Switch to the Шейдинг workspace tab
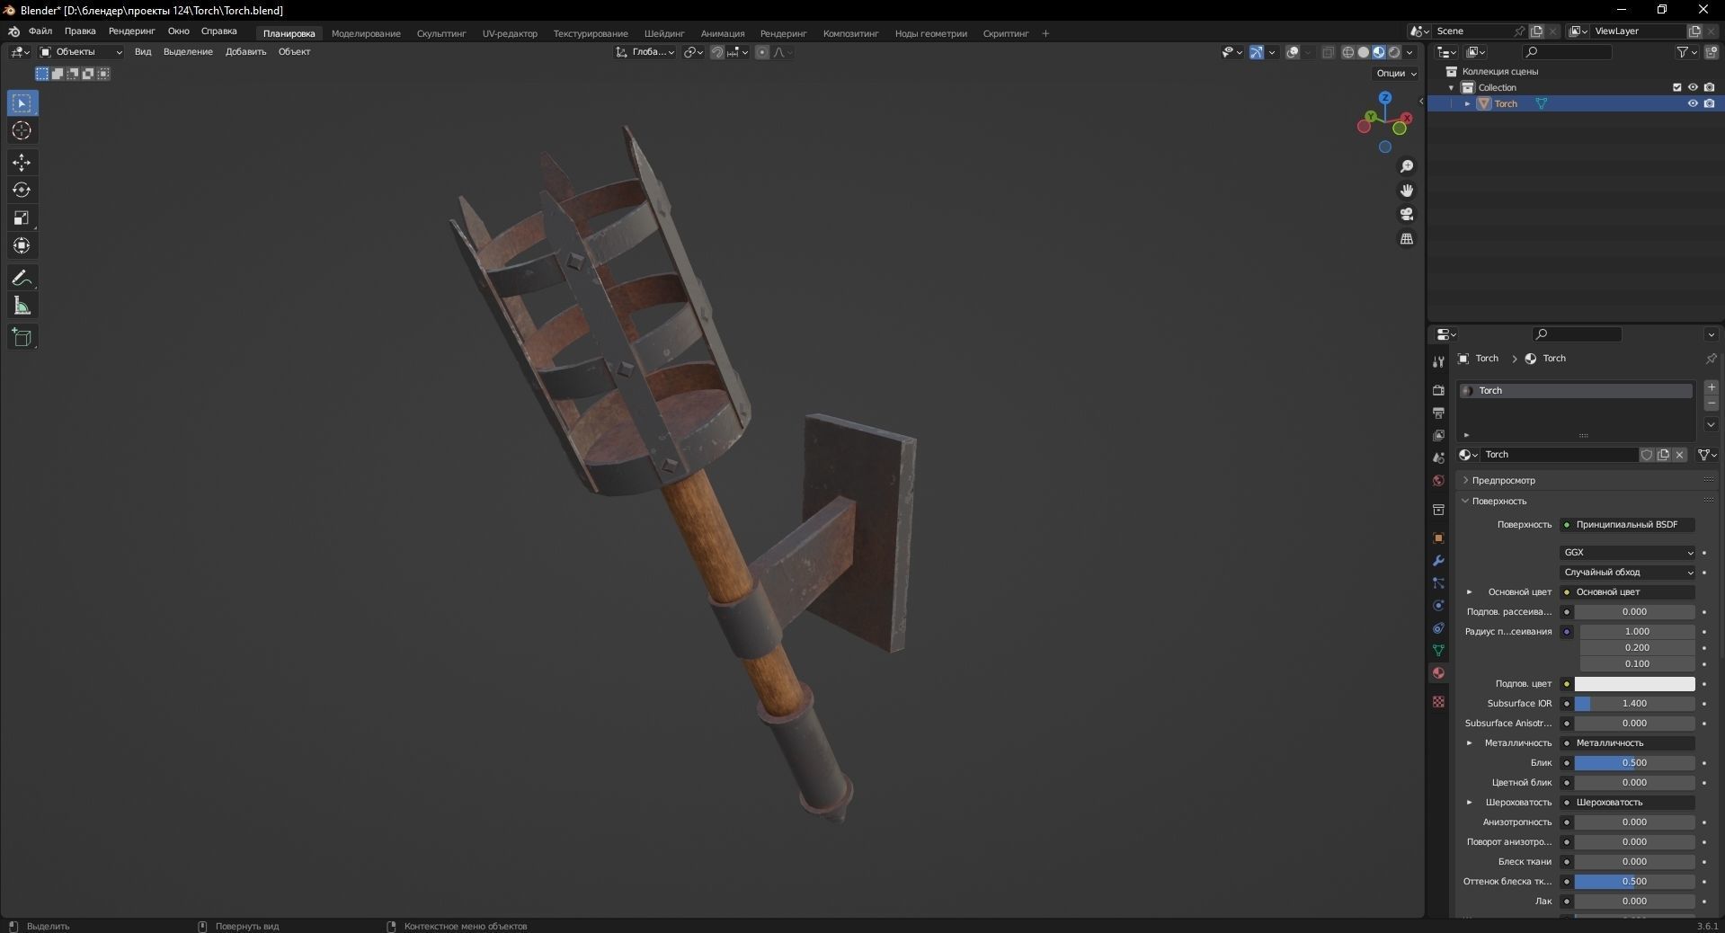The image size is (1725, 933). pyautogui.click(x=663, y=33)
